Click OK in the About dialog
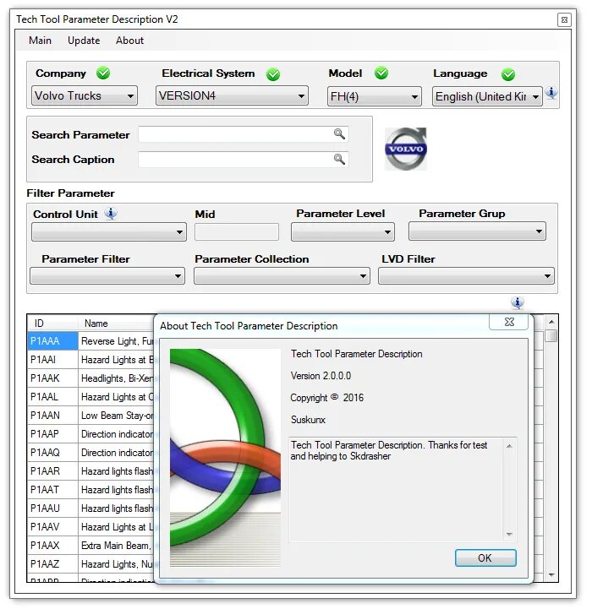 (x=485, y=558)
